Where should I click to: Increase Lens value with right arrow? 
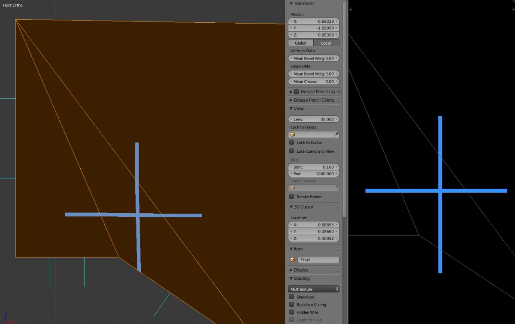[337, 119]
